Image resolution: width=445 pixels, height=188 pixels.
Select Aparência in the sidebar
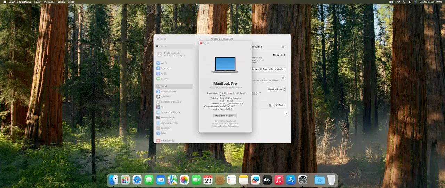point(175,96)
